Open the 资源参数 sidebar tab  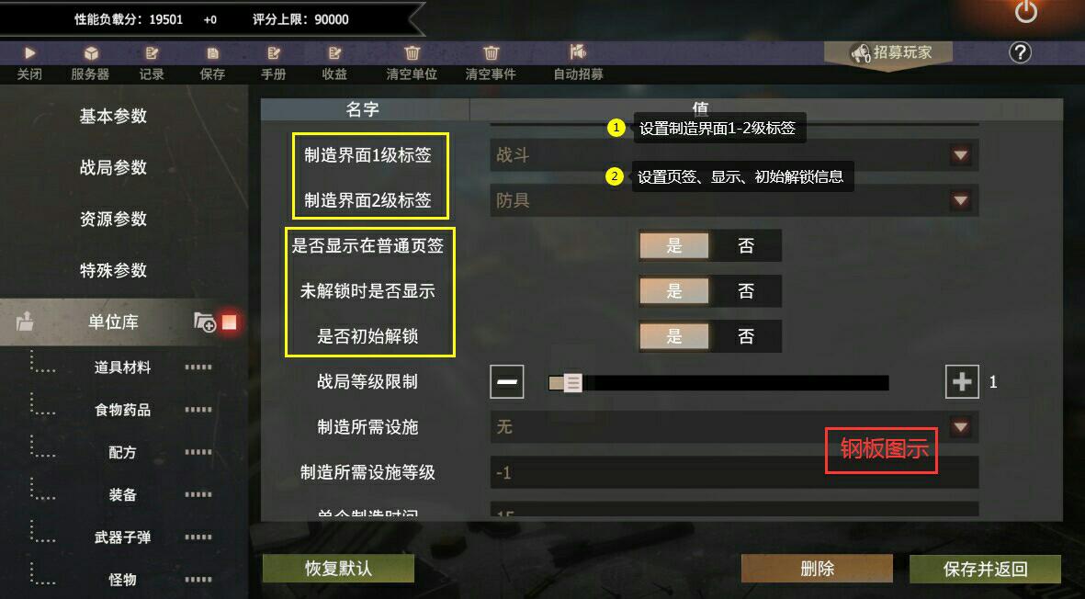(114, 220)
